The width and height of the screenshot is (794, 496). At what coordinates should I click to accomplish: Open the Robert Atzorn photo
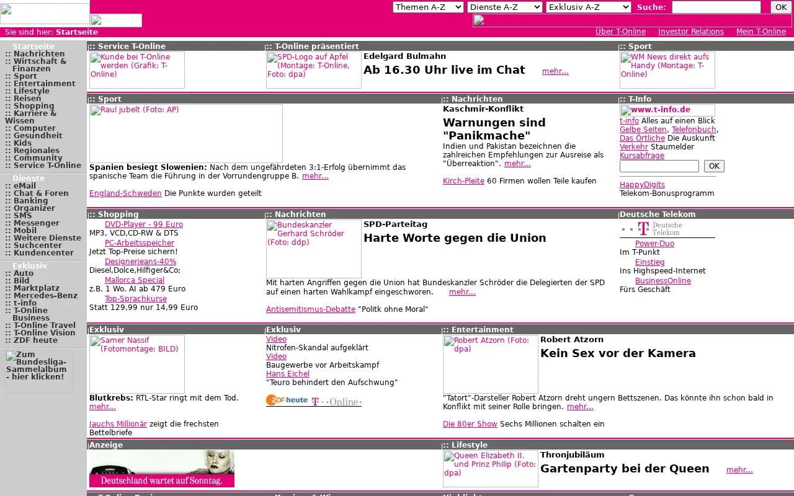pos(491,364)
